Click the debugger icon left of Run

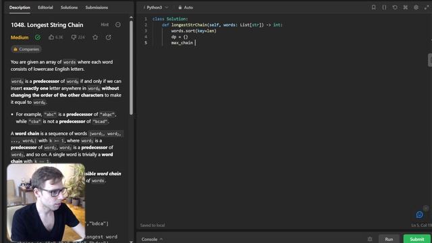click(370, 239)
